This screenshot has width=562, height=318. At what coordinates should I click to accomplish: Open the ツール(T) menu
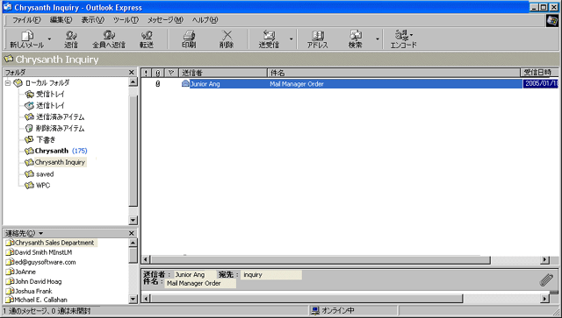(126, 20)
